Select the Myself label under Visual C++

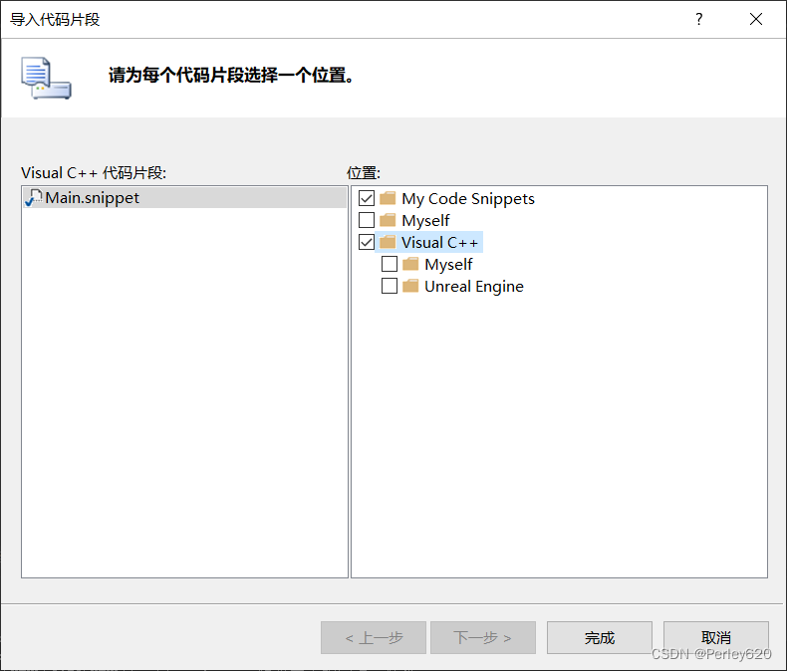pos(448,264)
